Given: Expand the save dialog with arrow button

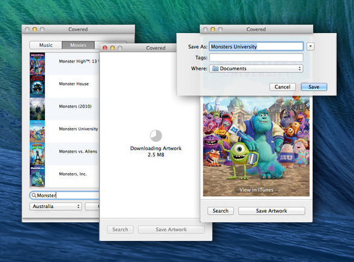Looking at the screenshot, I should click(x=311, y=46).
